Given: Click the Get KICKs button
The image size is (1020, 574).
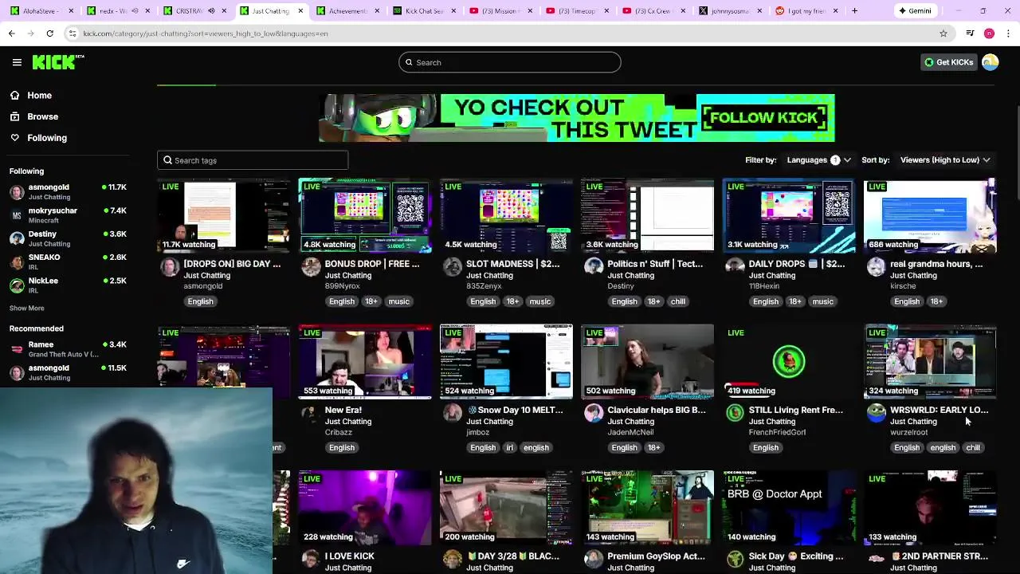Looking at the screenshot, I should tap(948, 62).
